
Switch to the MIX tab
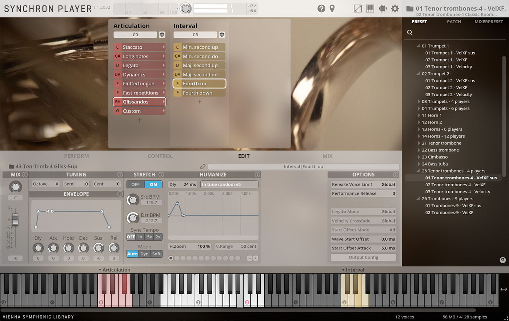[327, 156]
